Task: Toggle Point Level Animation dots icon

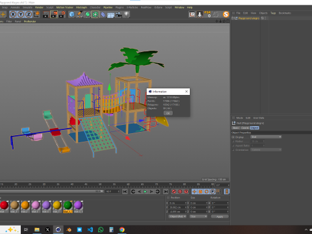Action: pyautogui.click(x=218, y=192)
